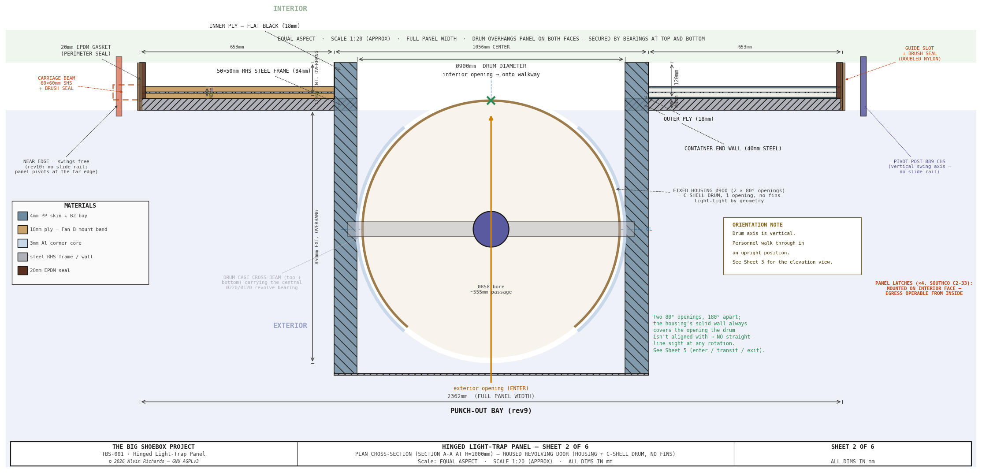
Task: Click the GUIDE SLOT + BRUSH SEAL label
Action: [x=919, y=54]
